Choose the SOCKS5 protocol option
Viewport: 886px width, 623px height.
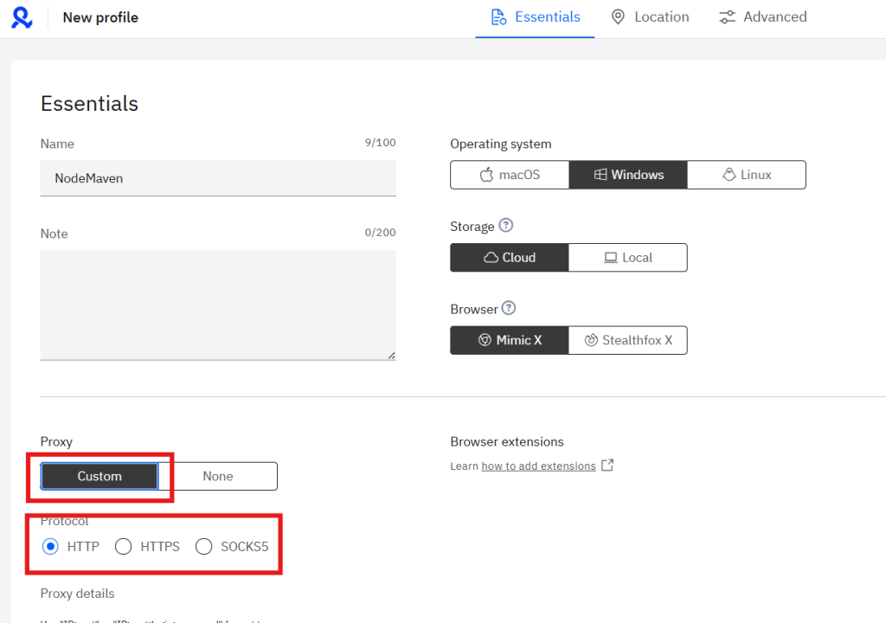click(x=204, y=547)
